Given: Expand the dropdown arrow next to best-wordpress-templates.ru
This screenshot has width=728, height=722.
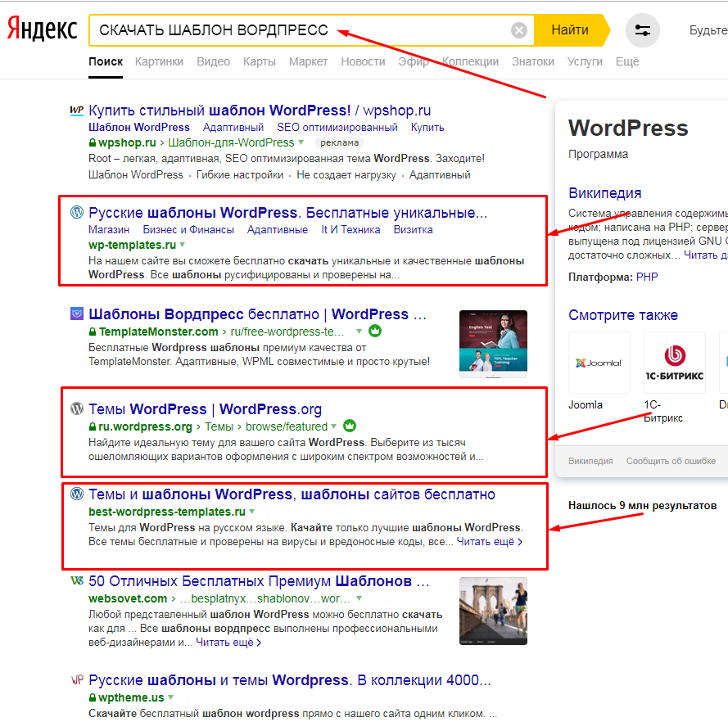Looking at the screenshot, I should tap(251, 512).
